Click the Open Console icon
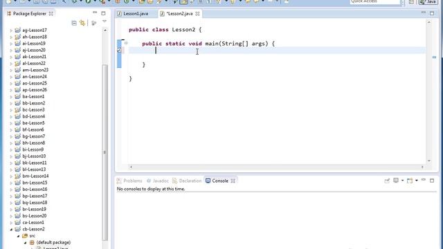The image size is (443, 249). (x=410, y=181)
